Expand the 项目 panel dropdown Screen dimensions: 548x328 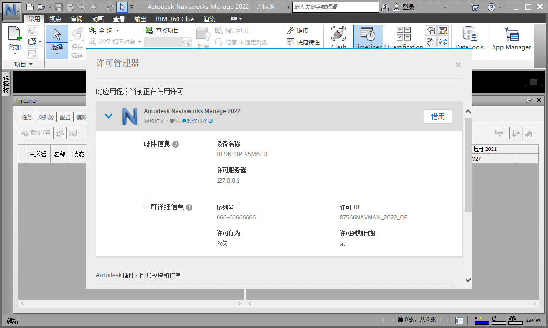pos(24,64)
